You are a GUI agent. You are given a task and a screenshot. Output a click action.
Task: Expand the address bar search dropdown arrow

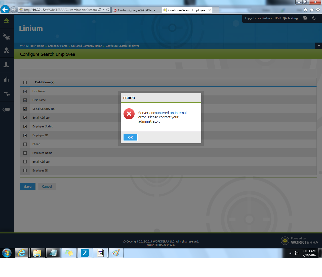[103, 10]
